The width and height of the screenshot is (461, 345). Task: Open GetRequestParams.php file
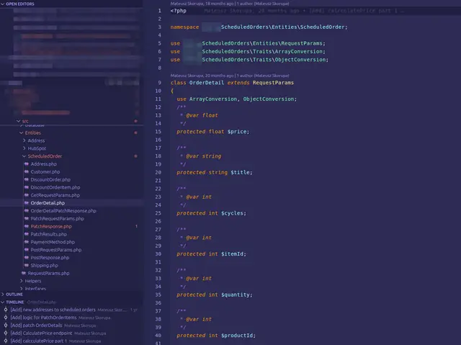pos(55,195)
